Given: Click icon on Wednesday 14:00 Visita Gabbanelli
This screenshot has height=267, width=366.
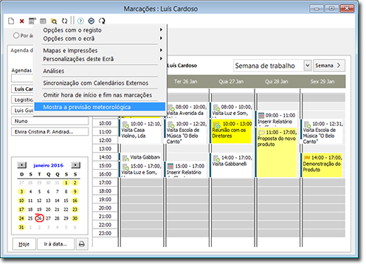Looking at the screenshot, I should pyautogui.click(x=216, y=158).
